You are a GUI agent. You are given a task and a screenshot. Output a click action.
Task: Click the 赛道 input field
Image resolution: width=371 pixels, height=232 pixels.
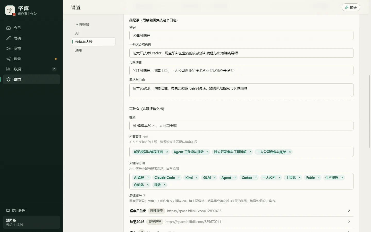pyautogui.click(x=241, y=126)
